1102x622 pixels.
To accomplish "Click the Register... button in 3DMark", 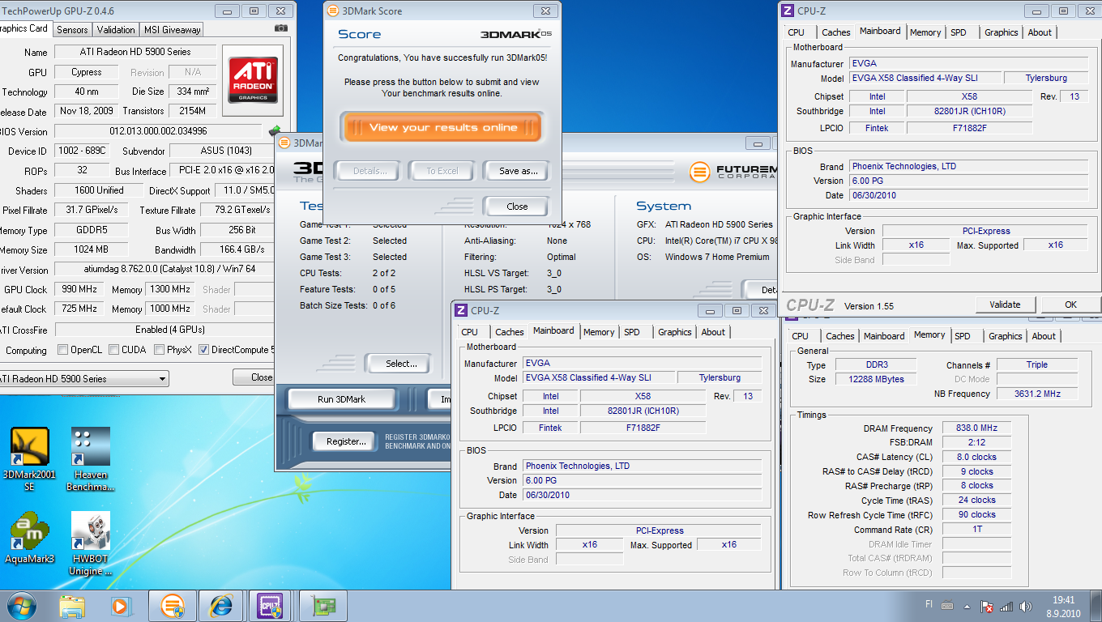I will click(x=345, y=441).
